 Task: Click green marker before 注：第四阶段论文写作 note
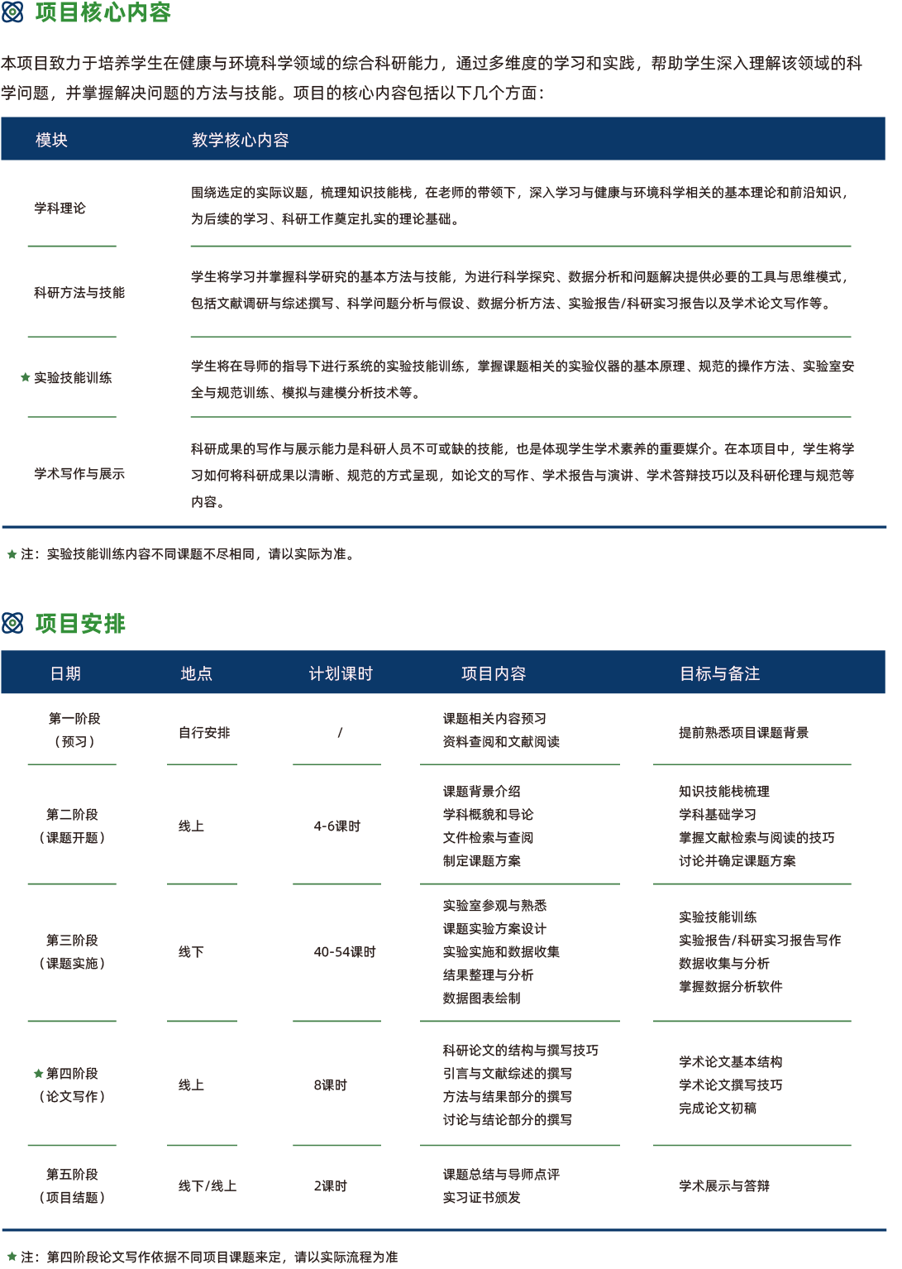point(12,1257)
